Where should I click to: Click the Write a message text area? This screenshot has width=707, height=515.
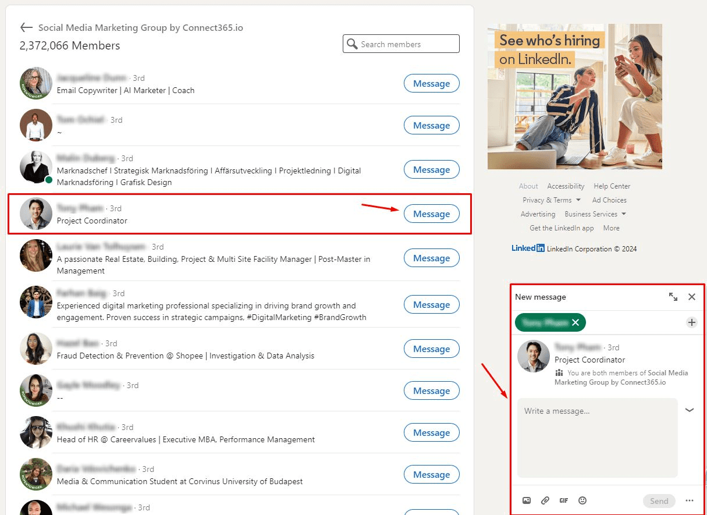[x=597, y=438]
